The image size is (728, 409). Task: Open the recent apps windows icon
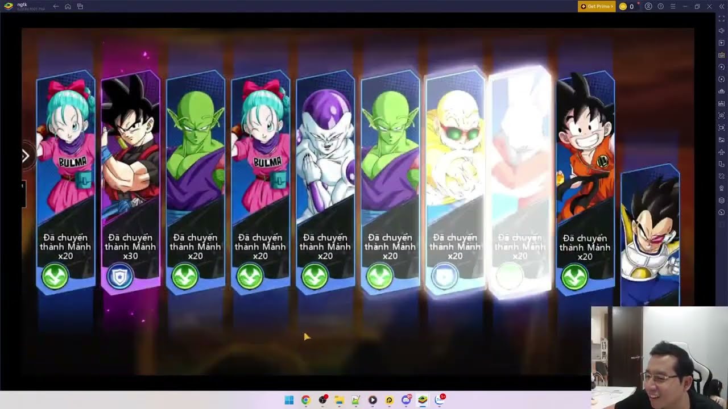(80, 6)
